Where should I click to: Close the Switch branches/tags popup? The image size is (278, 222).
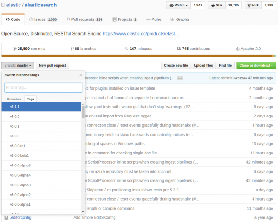click(81, 75)
